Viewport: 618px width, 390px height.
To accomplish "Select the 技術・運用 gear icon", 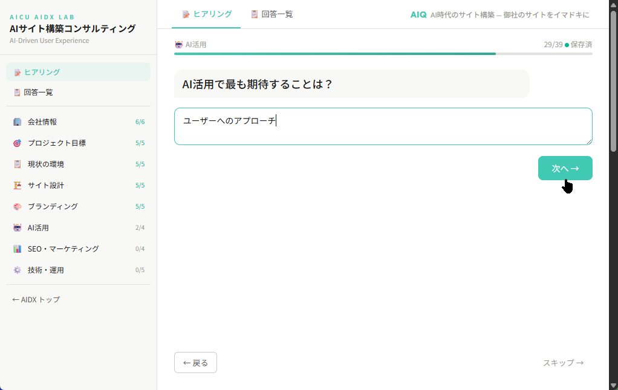I will coord(17,270).
